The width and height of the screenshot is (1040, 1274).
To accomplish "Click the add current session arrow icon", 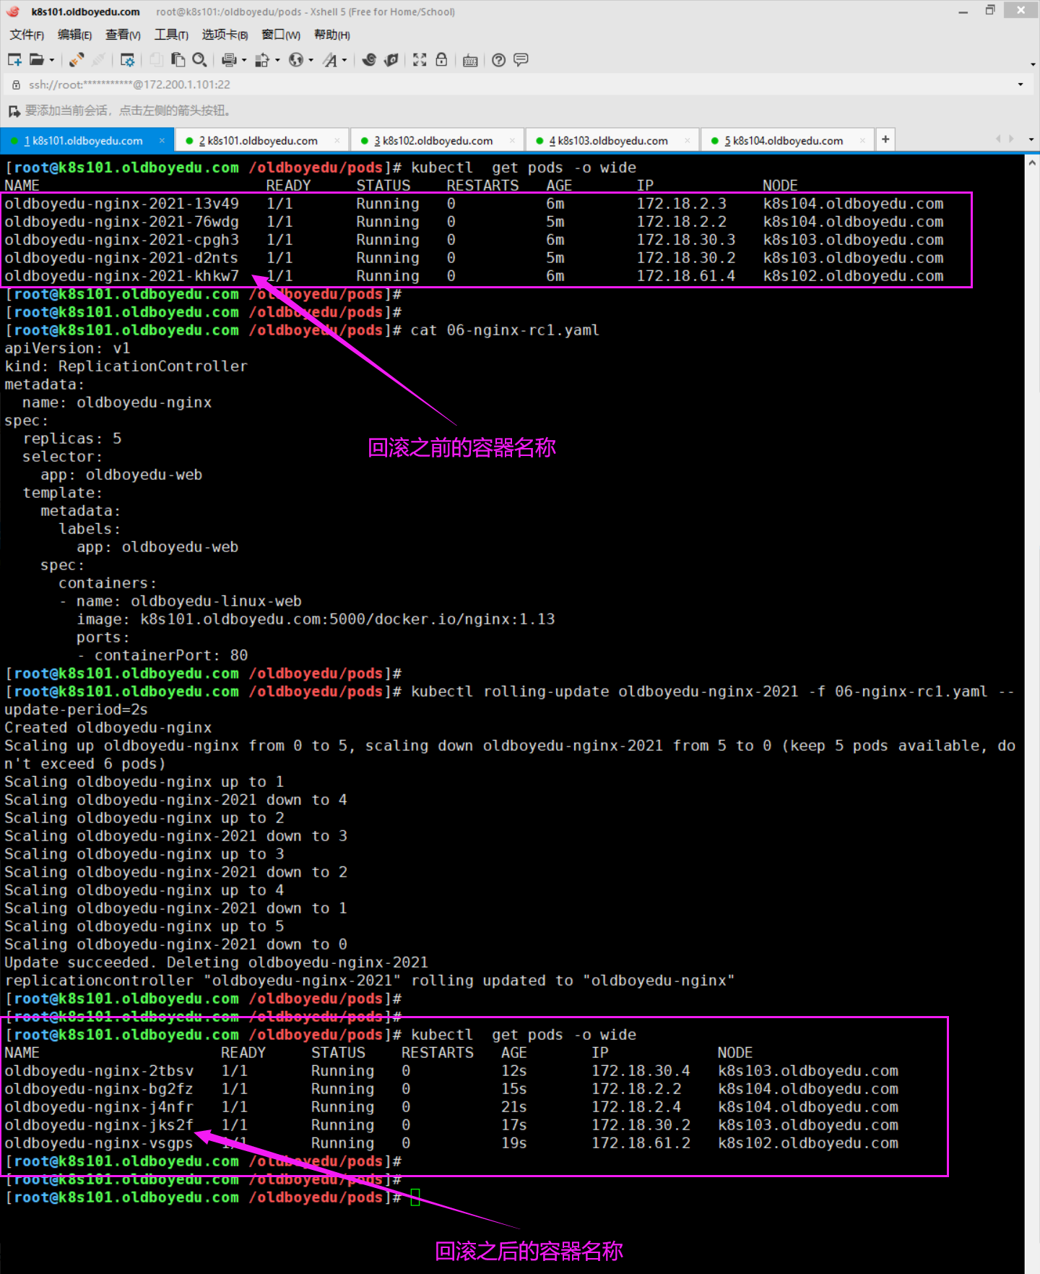I will (14, 111).
